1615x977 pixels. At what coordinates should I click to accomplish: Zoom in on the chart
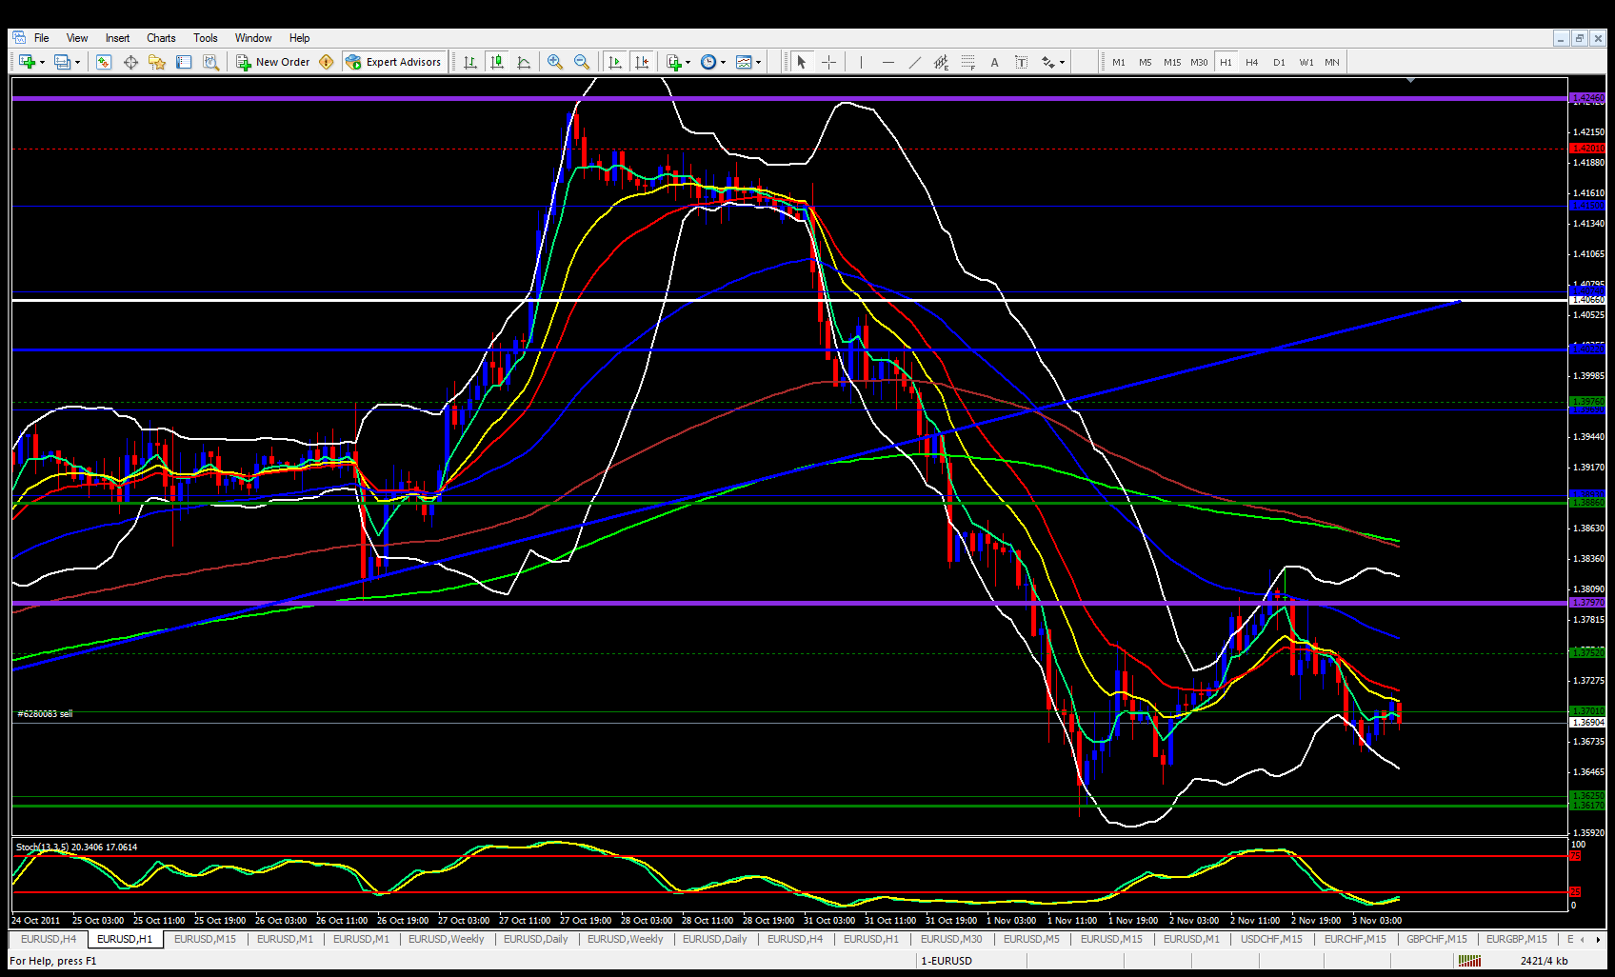click(555, 62)
